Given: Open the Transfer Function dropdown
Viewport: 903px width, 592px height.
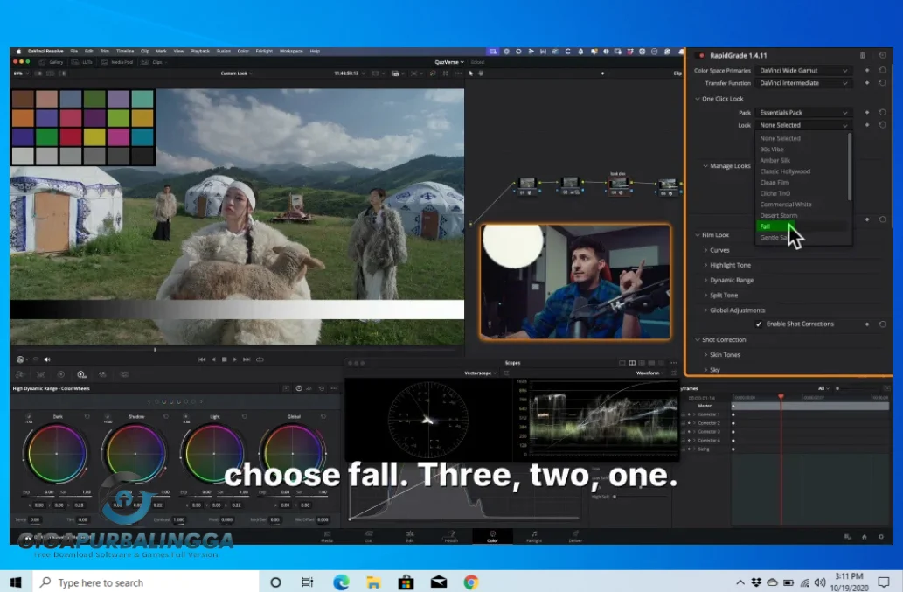Looking at the screenshot, I should [x=803, y=83].
